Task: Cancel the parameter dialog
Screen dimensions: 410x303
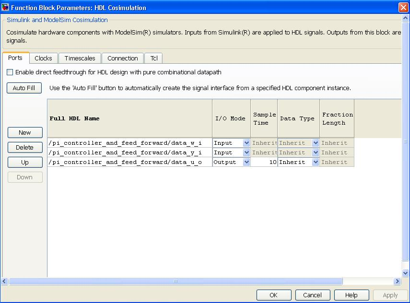Action: [312, 295]
